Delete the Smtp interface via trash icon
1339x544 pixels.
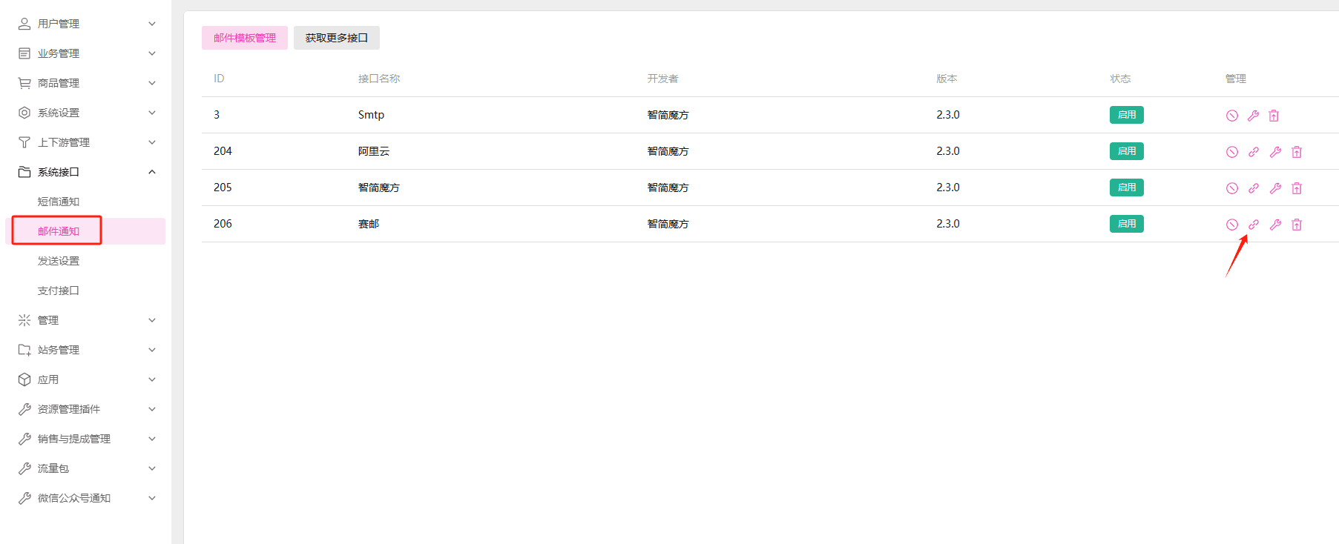1274,116
